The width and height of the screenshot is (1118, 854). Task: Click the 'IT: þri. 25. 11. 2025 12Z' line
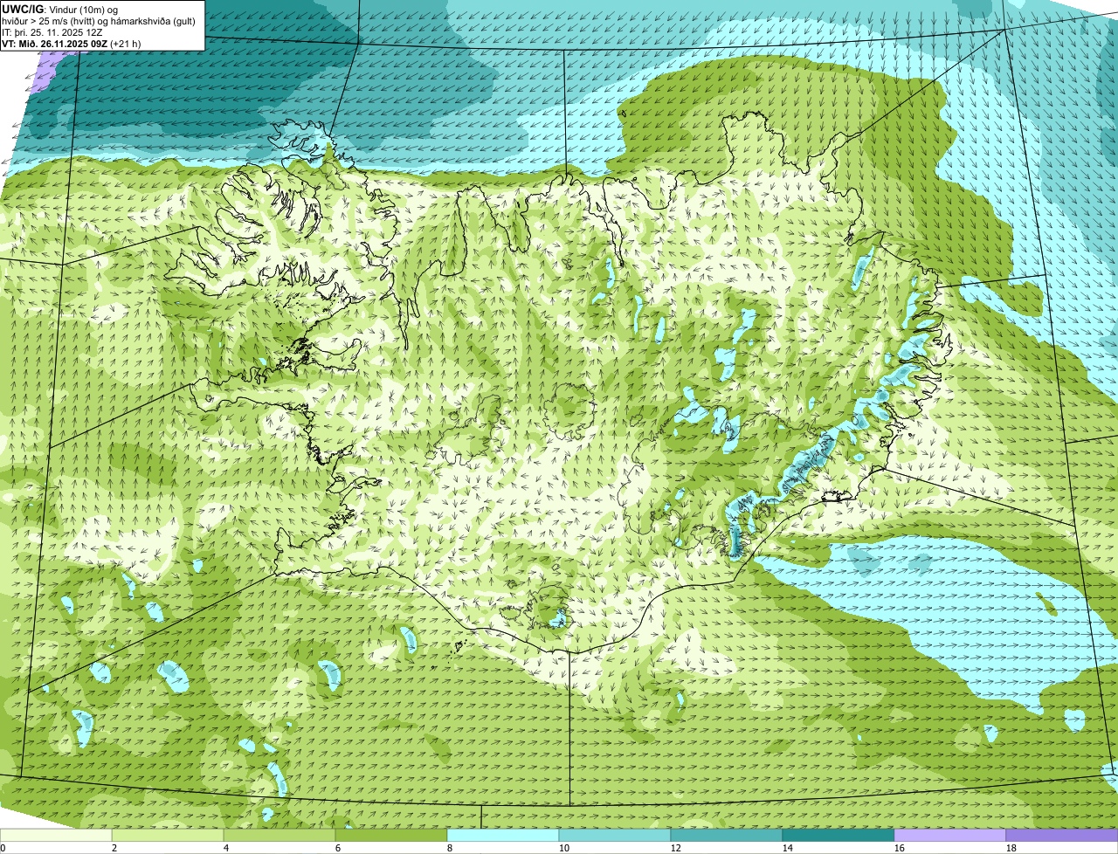click(52, 32)
